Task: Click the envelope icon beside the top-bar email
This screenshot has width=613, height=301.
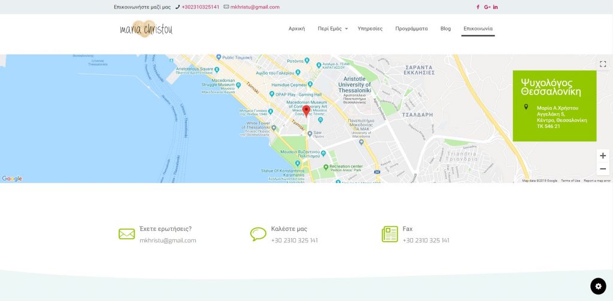Action: (x=226, y=7)
